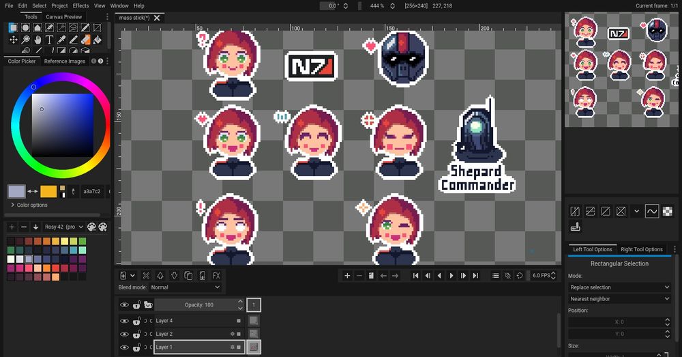Switch to the Canvas Preview tab
The image size is (682, 357).
[x=64, y=16]
